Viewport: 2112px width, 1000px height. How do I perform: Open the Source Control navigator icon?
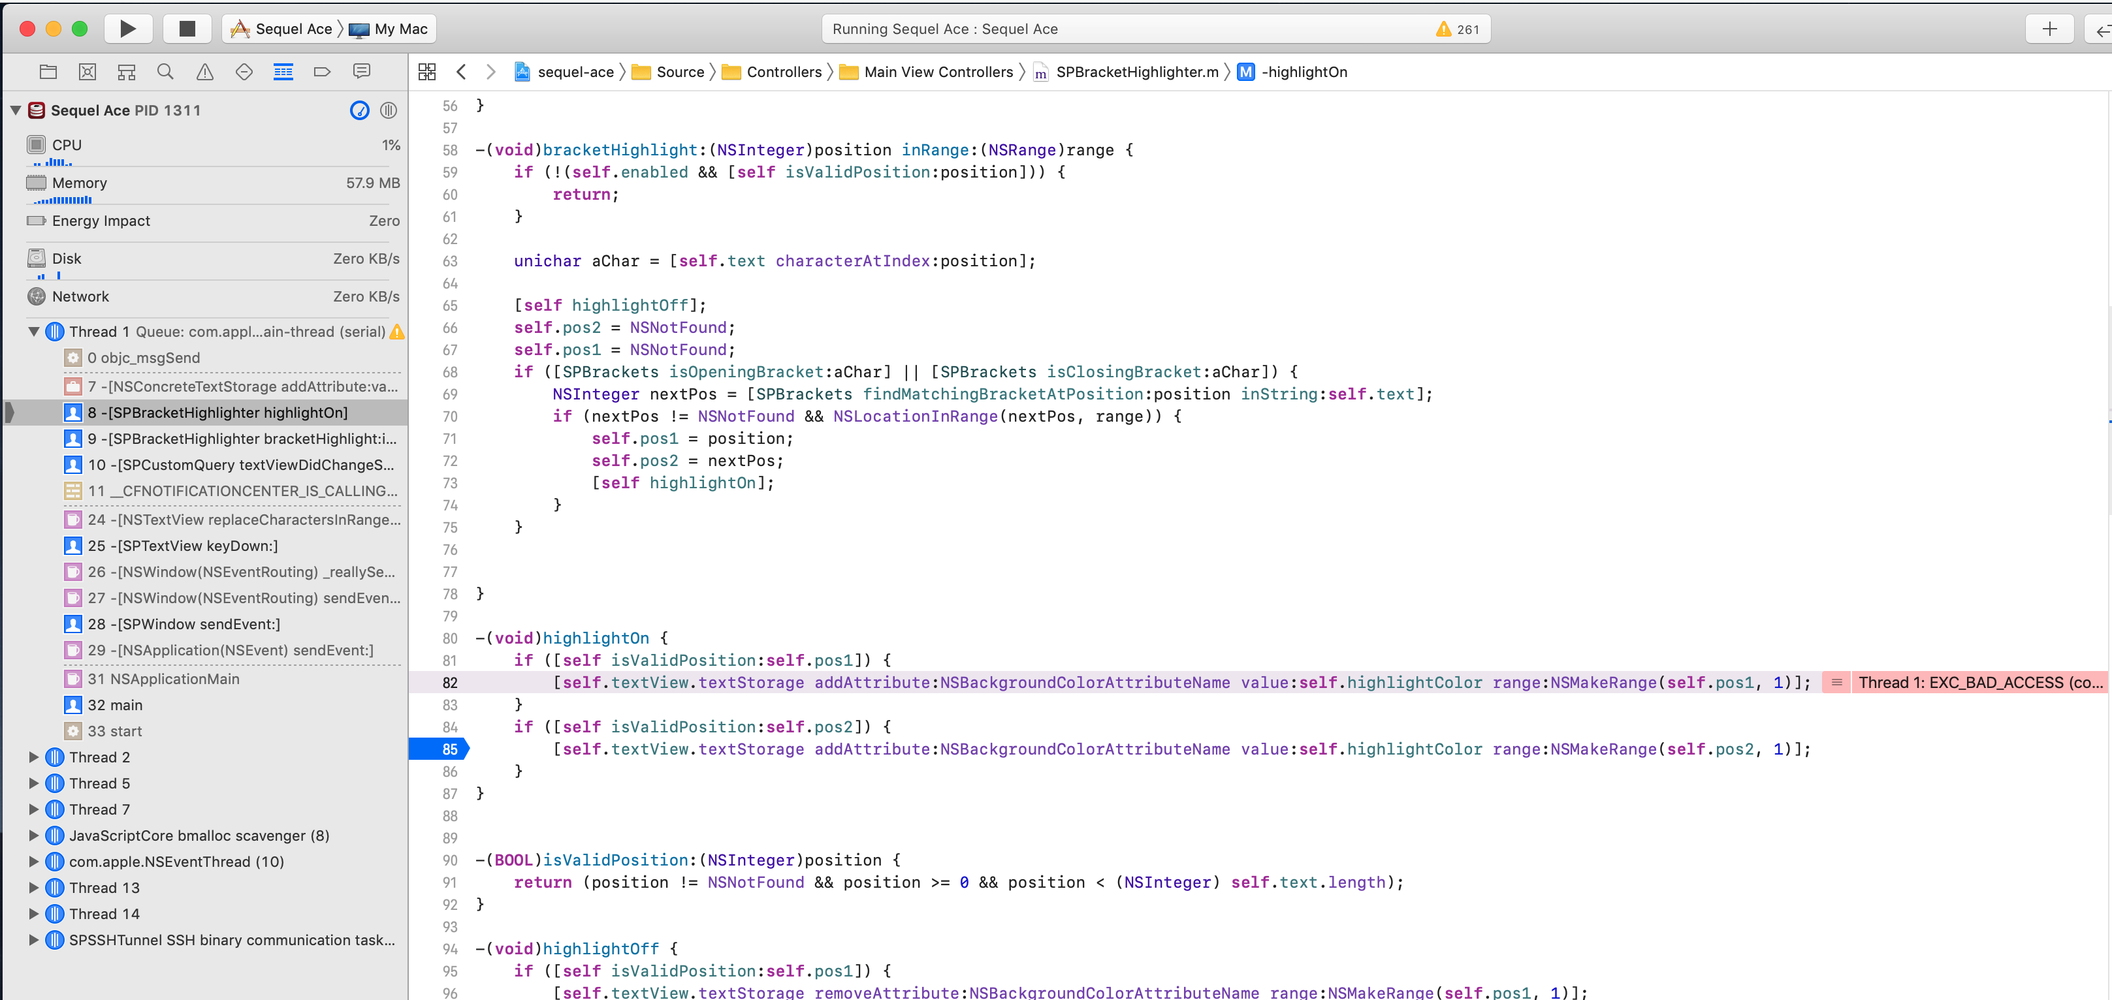(x=88, y=72)
